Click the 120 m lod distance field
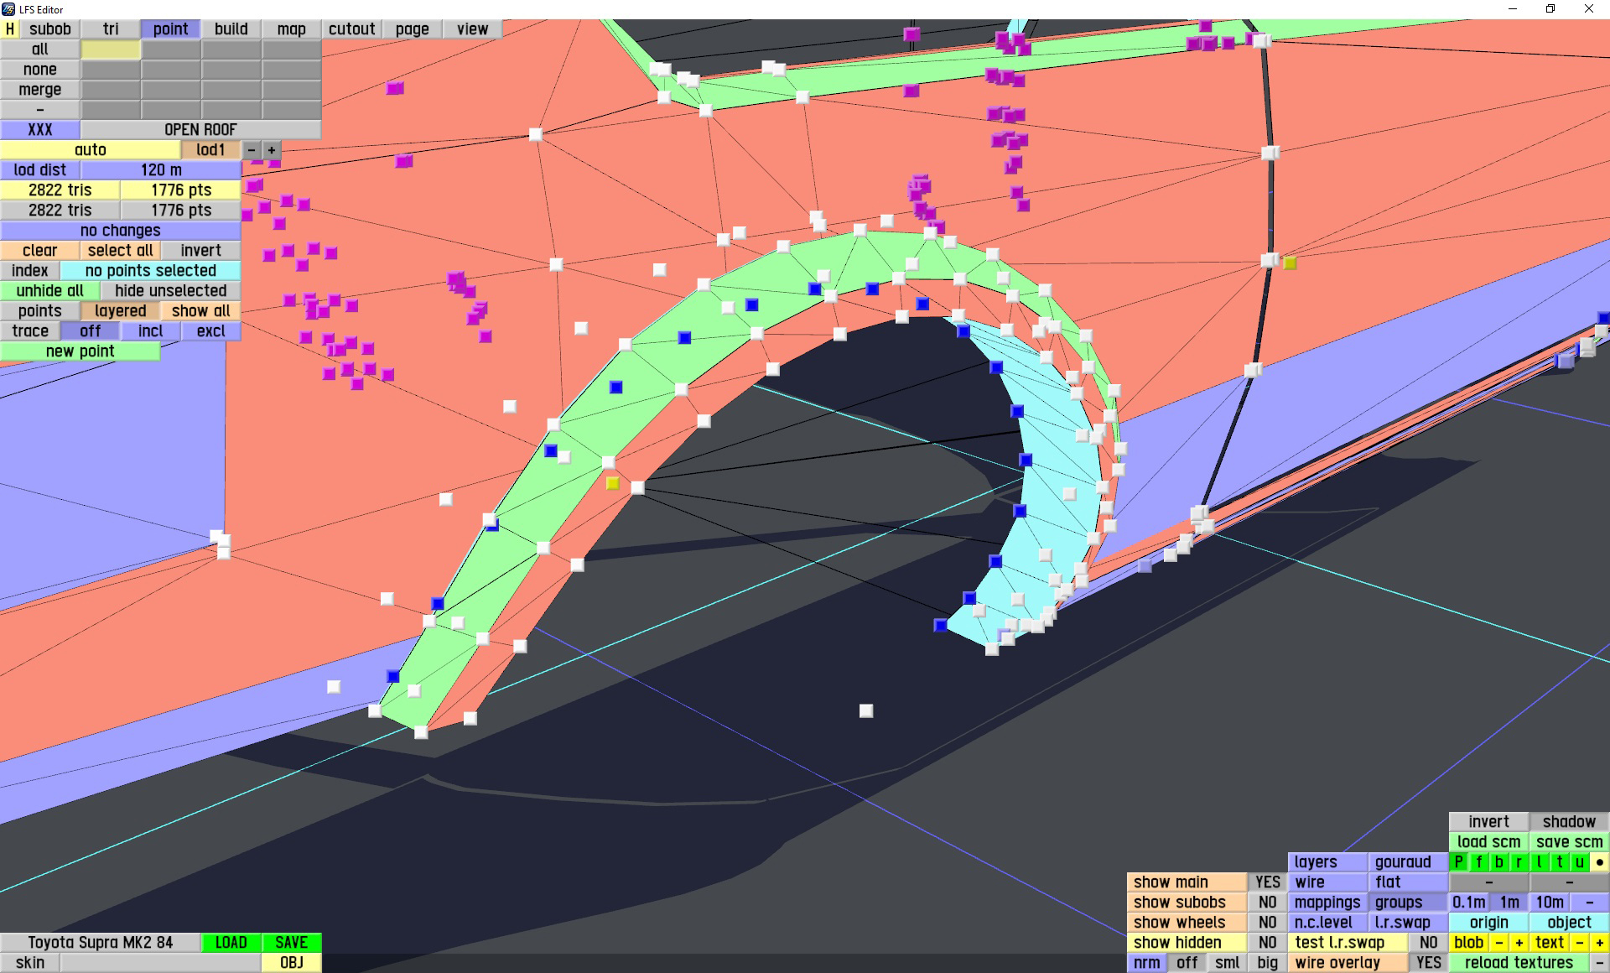1610x973 pixels. (161, 169)
